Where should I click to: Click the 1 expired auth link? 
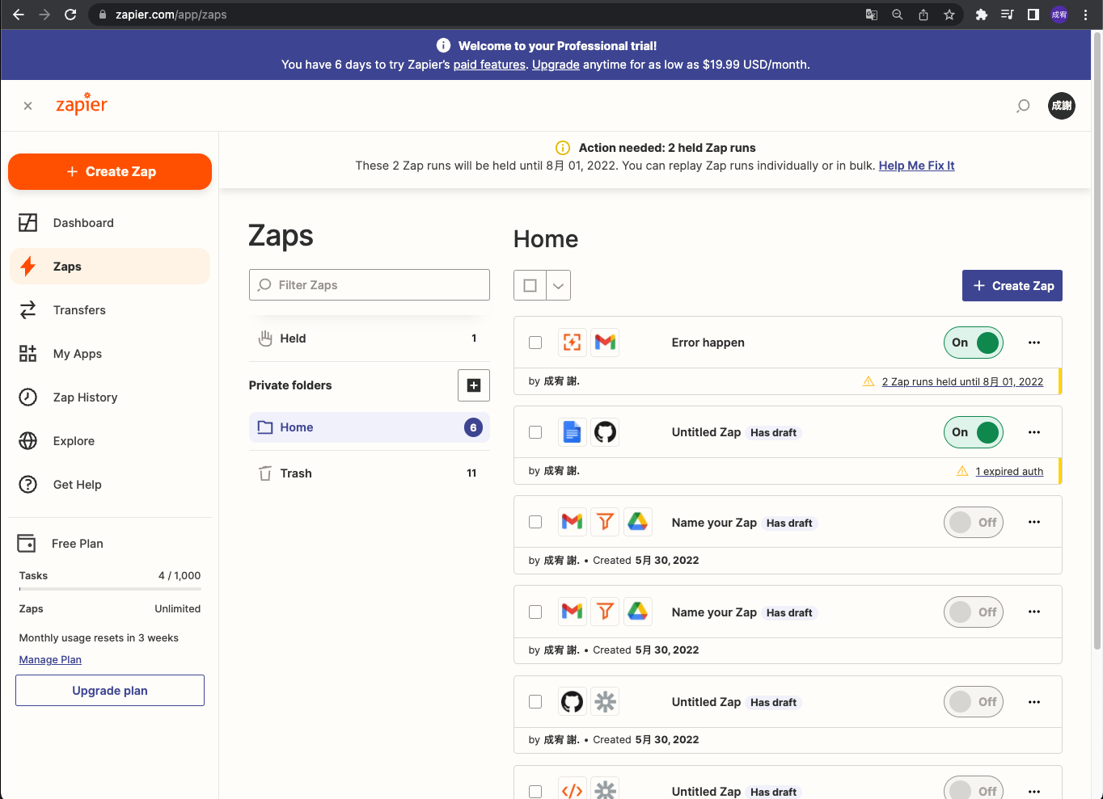coord(1009,471)
